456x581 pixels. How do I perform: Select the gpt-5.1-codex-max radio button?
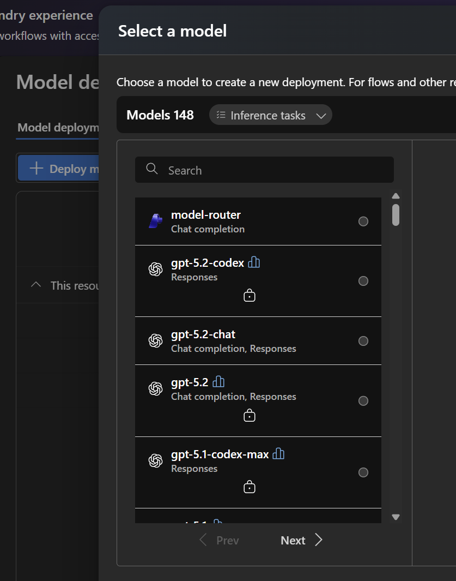coord(363,472)
